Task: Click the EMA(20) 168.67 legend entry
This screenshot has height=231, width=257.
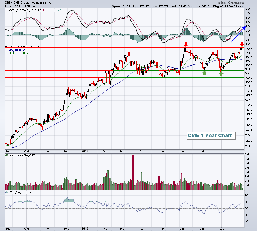Action: point(19,53)
